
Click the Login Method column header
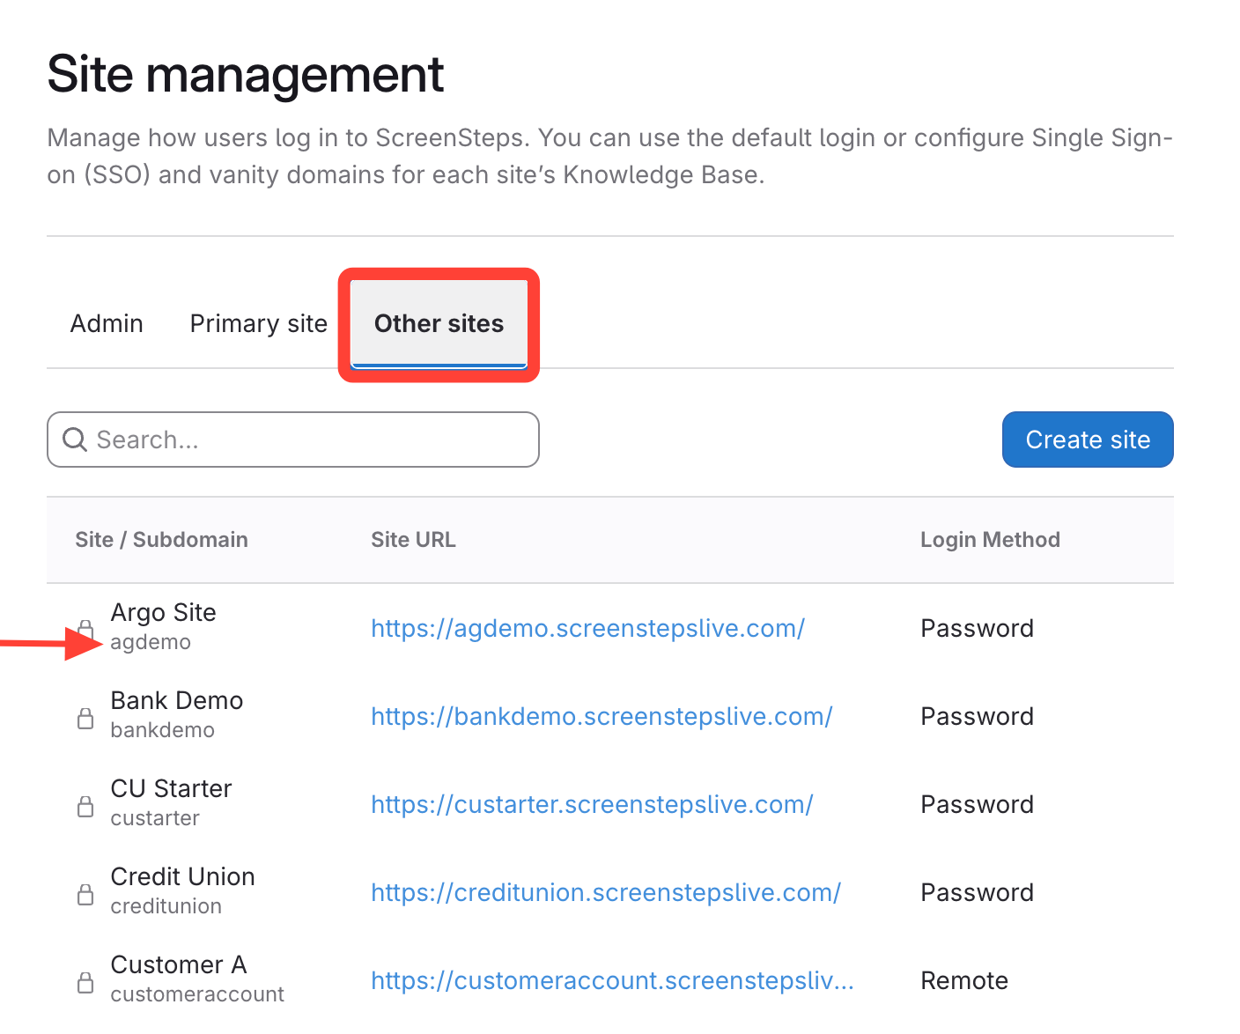(x=990, y=540)
